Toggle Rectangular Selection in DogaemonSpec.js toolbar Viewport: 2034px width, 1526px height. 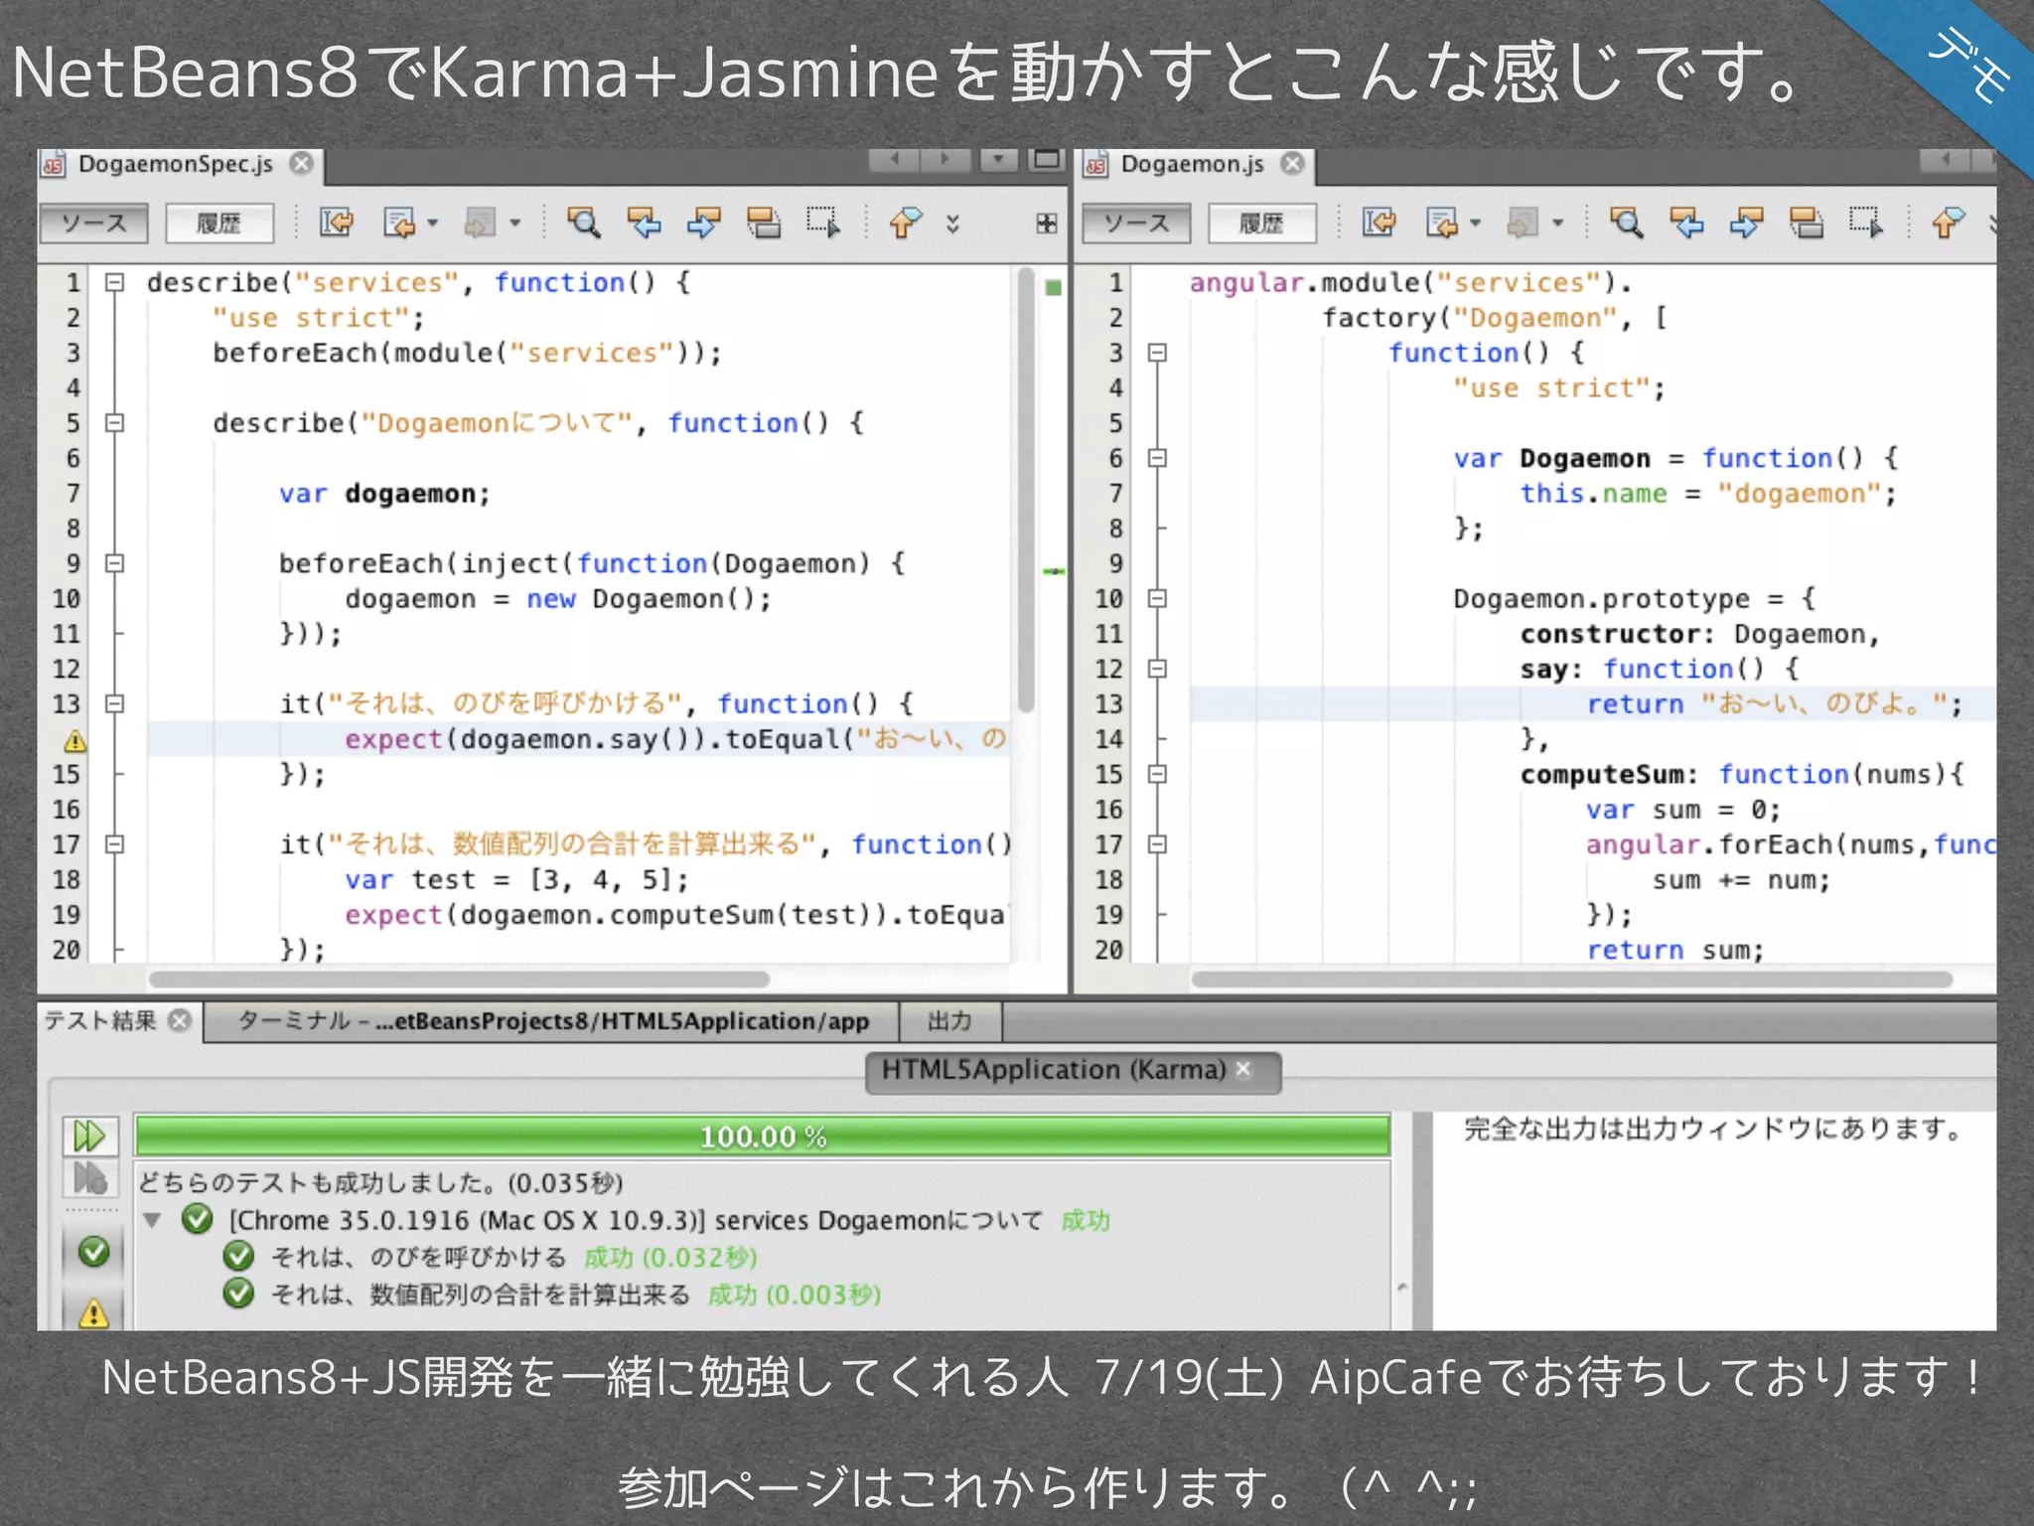[823, 223]
